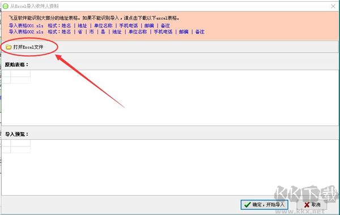Click the green circle app icon in title bar
The height and width of the screenshot is (215, 340).
coord(6,6)
